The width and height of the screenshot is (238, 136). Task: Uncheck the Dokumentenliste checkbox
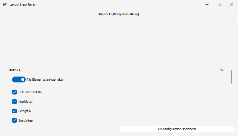coord(14,92)
